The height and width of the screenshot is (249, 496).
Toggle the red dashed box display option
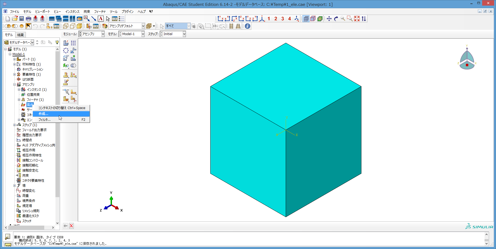pyautogui.click(x=313, y=19)
